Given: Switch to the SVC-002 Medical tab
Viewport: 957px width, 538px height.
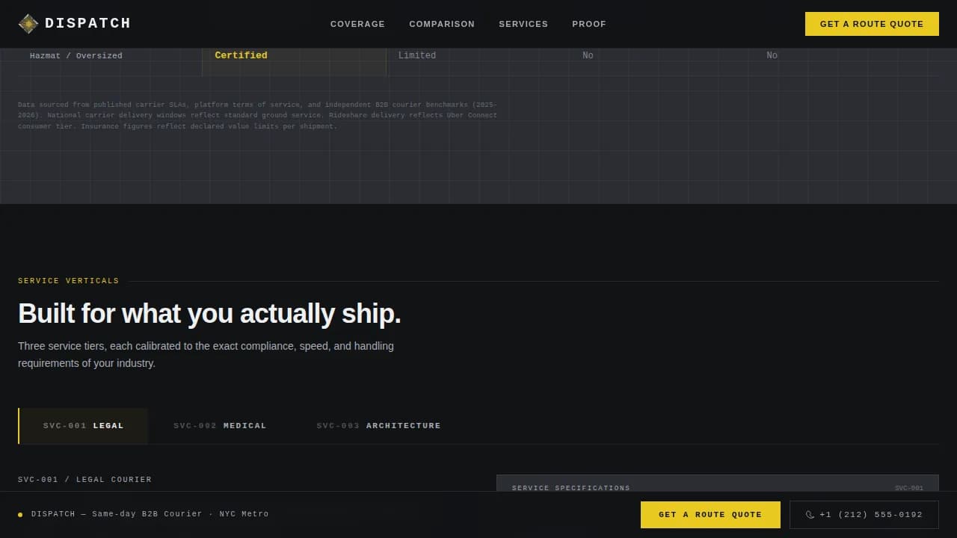Looking at the screenshot, I should [220, 426].
